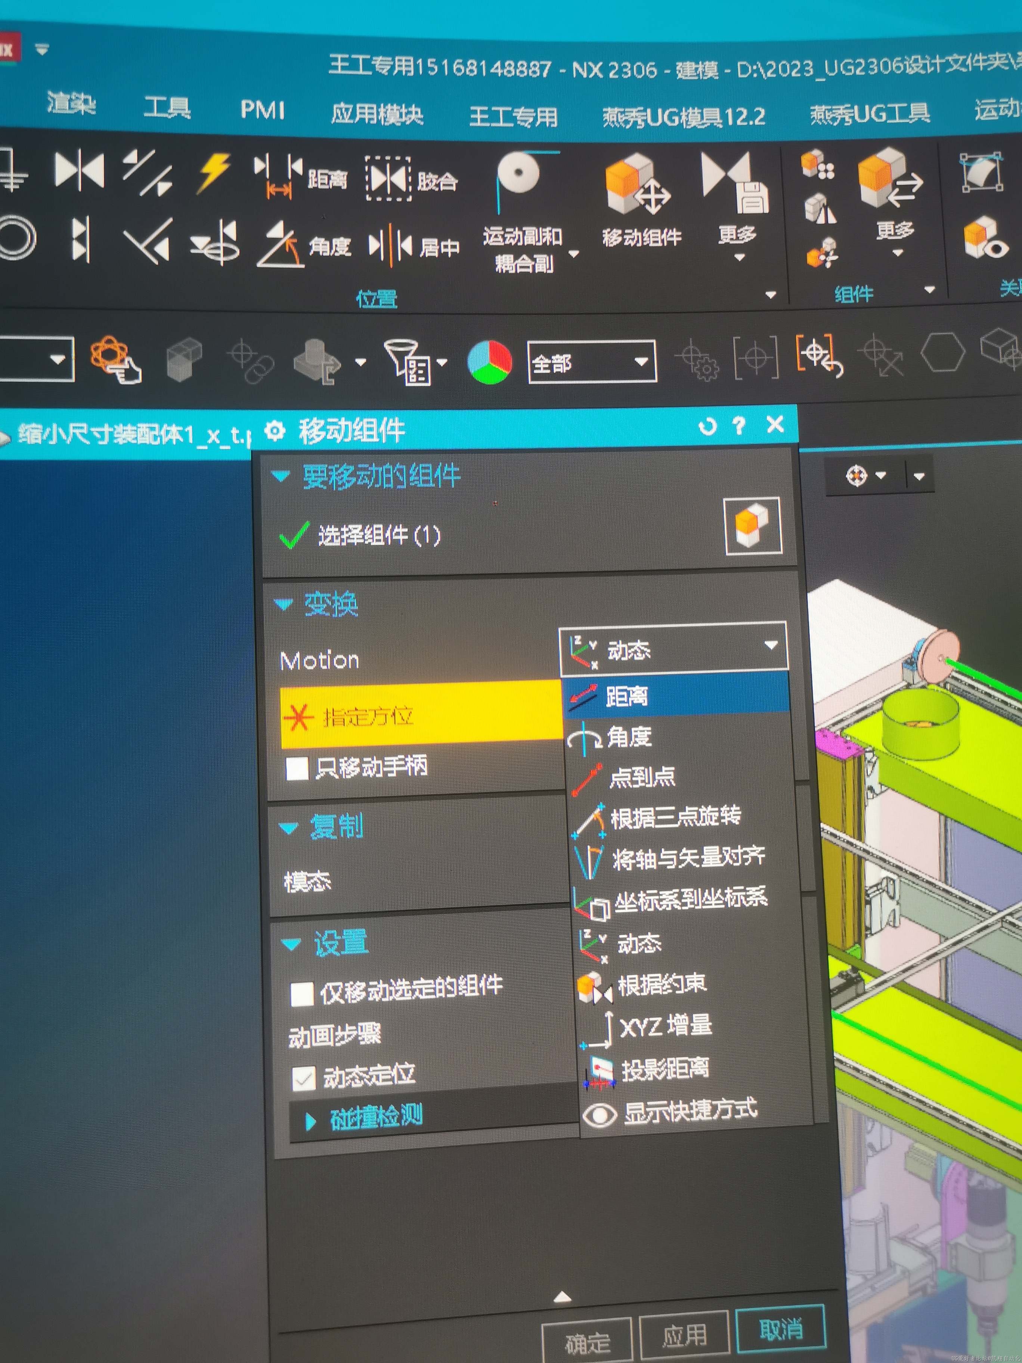Open the dialog settings gear icon

(x=275, y=430)
